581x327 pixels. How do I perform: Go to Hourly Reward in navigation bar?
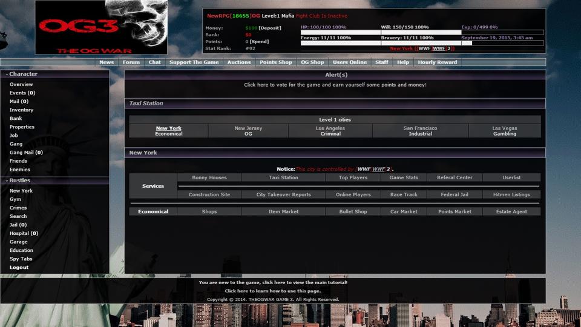437,62
